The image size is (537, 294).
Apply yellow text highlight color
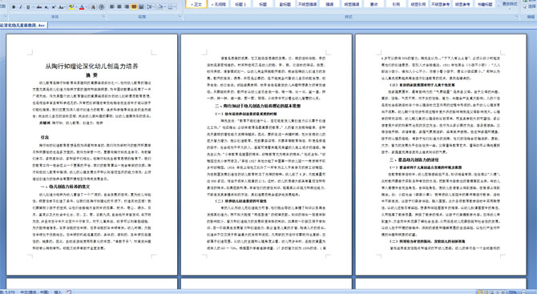(x=71, y=7)
